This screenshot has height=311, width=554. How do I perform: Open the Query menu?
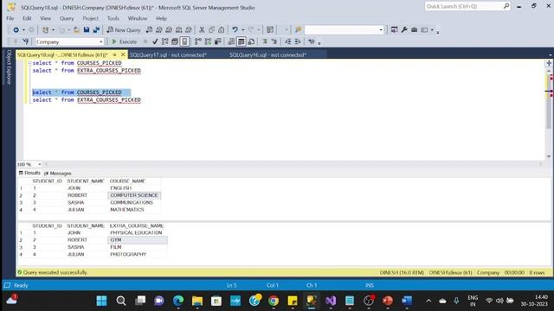click(67, 18)
